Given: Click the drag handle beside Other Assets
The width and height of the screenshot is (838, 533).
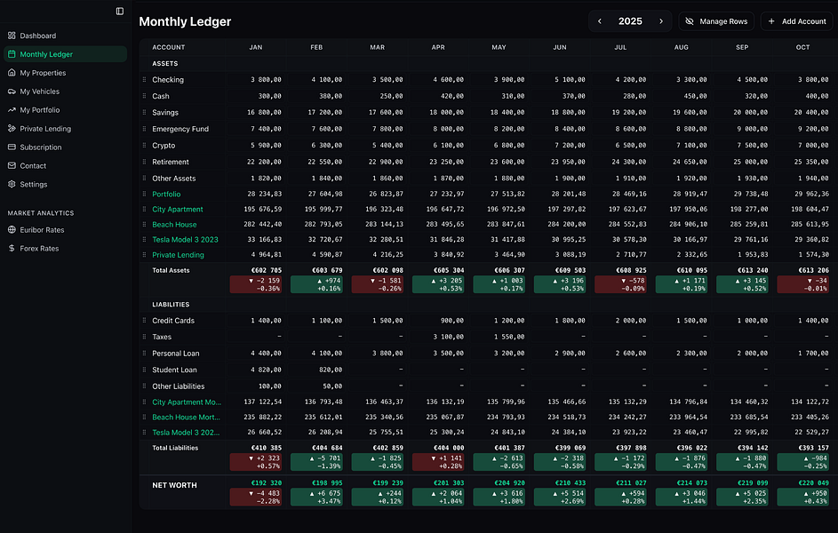Looking at the screenshot, I should click(144, 179).
